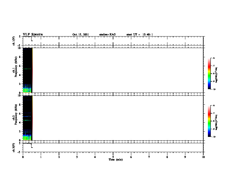Click time axis tick label '5'
Screen dimensions: 229x176
[113, 157]
